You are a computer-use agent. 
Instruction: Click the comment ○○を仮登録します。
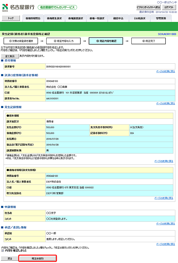57,219
